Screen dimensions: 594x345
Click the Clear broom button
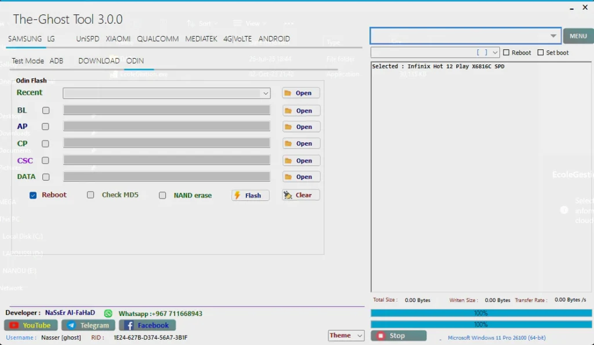300,195
